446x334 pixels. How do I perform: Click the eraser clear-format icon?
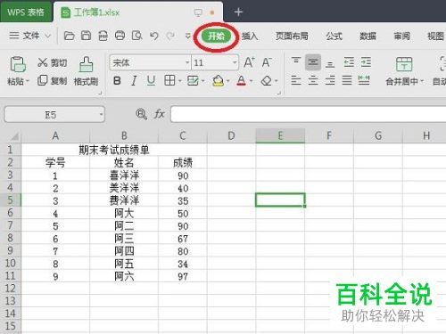tap(267, 80)
